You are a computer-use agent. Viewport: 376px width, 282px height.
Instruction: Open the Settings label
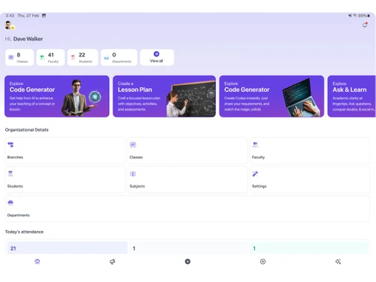coord(259,186)
